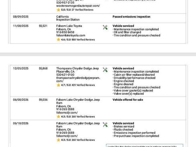The image size is (196, 147).
Task: View the 439 Verified Reviews for Thompsons Chrysler
Action: 83,85
